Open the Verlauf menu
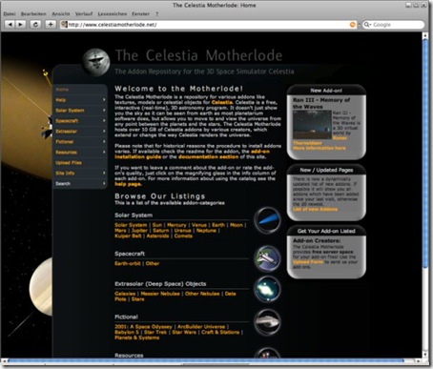433x369 pixels. [84, 14]
